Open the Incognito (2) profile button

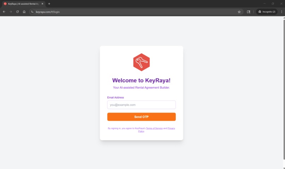pyautogui.click(x=267, y=12)
